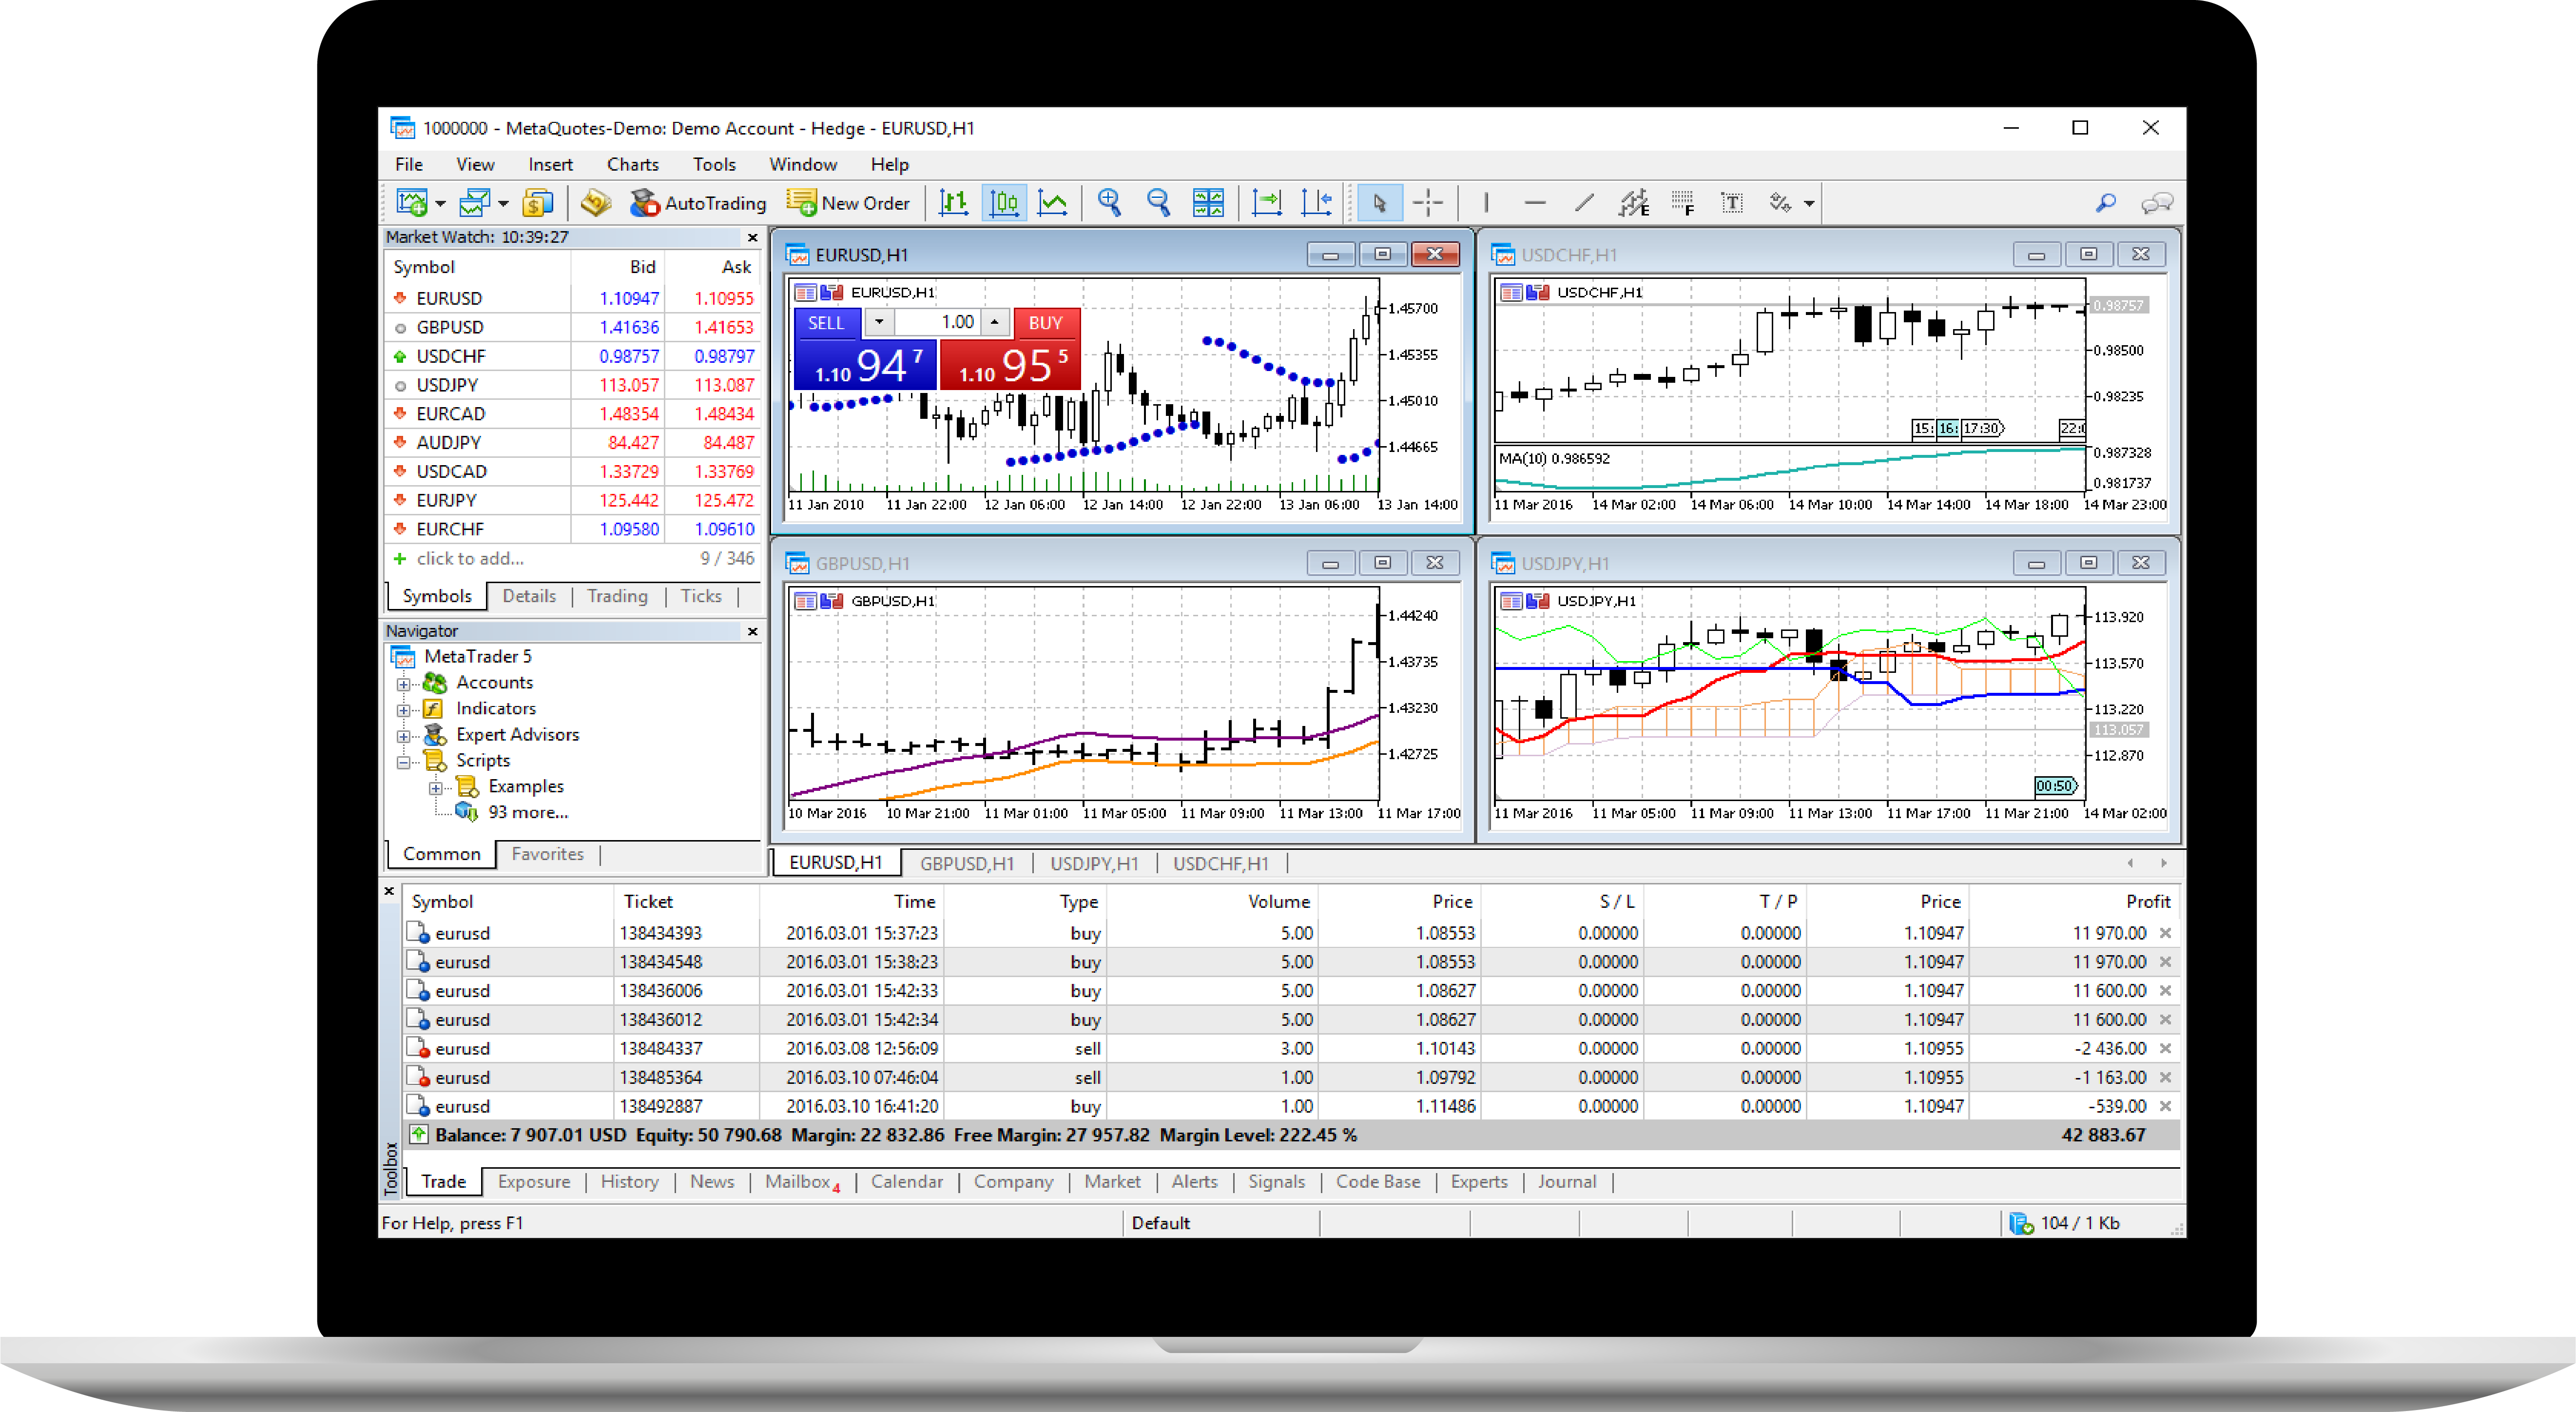Click New Order button
The image size is (2576, 1412).
pos(849,203)
